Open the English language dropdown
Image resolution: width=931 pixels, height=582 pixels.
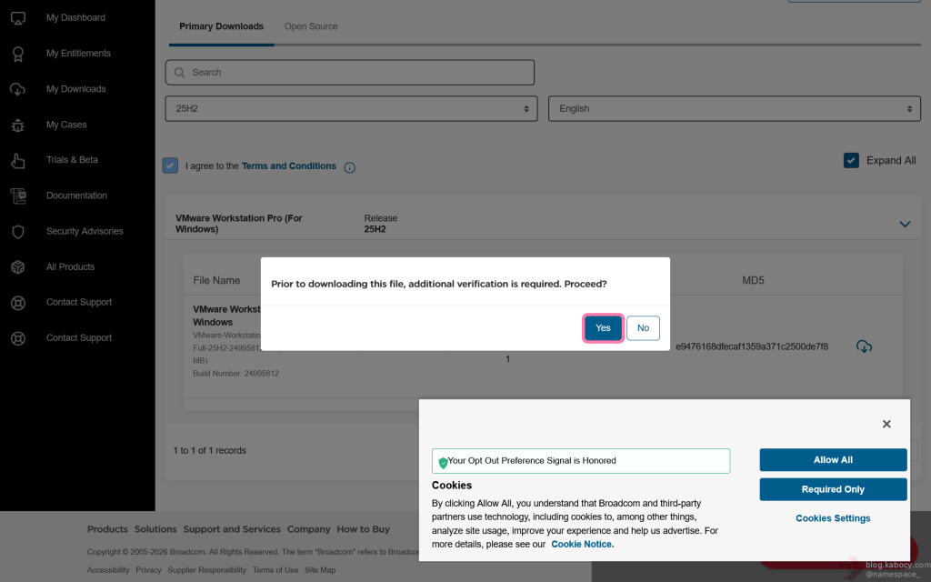click(734, 108)
